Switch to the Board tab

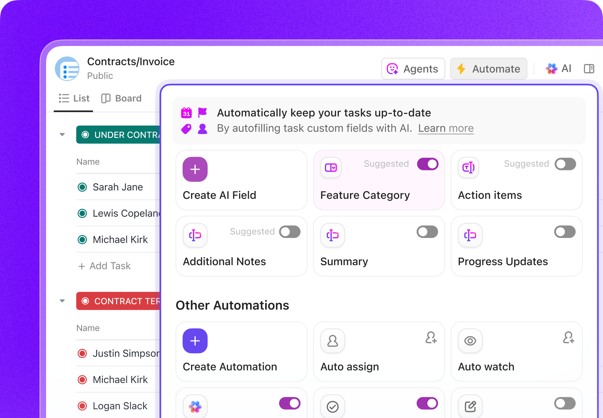coord(122,98)
